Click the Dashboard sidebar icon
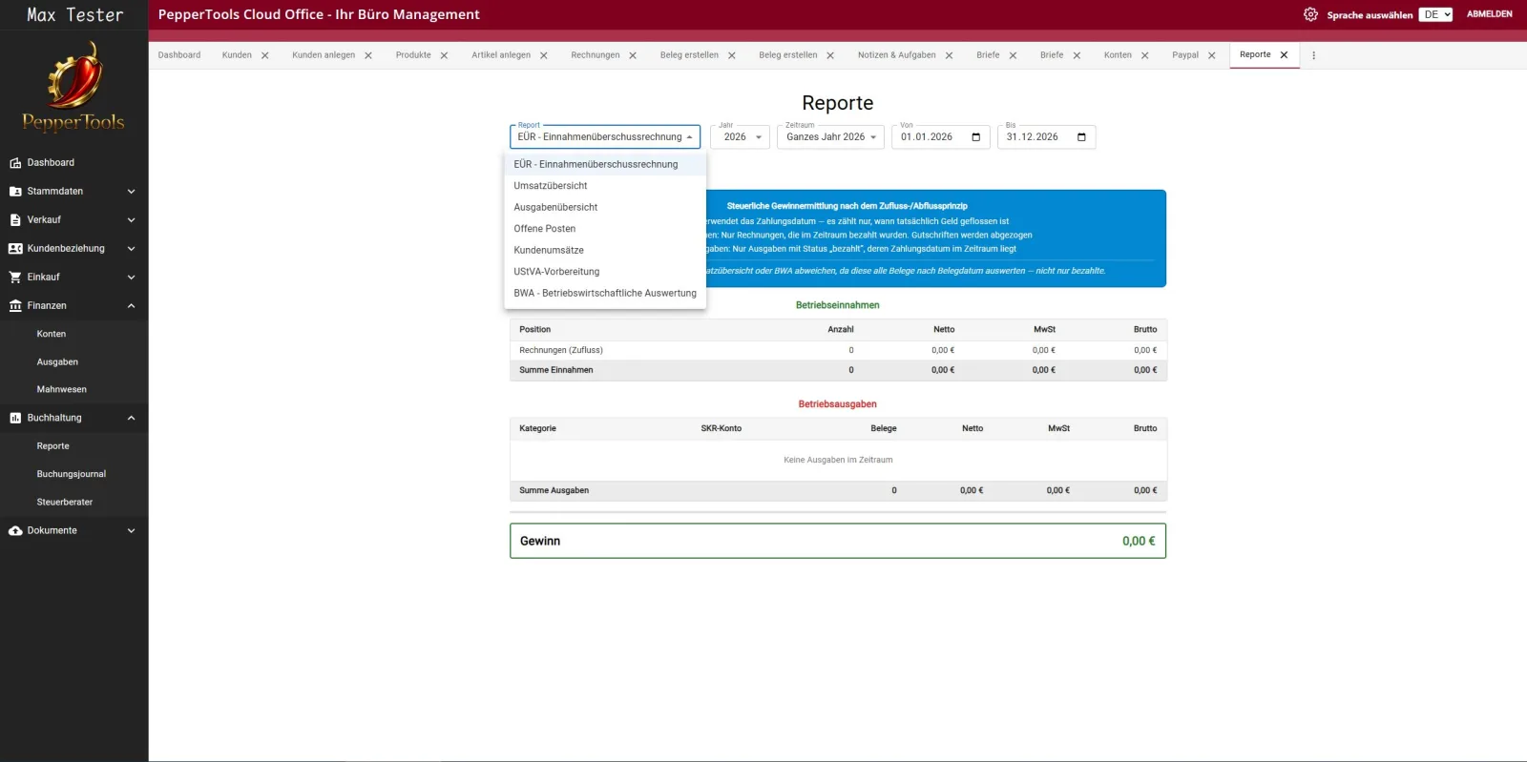 (15, 163)
